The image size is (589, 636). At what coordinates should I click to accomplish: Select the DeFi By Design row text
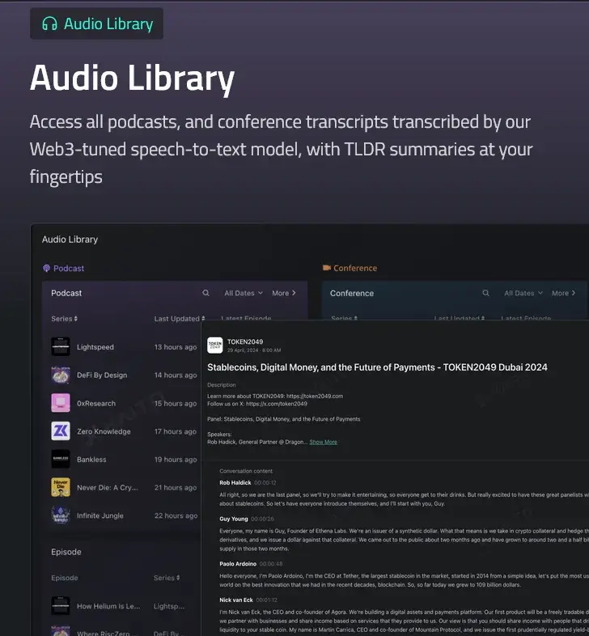[102, 375]
